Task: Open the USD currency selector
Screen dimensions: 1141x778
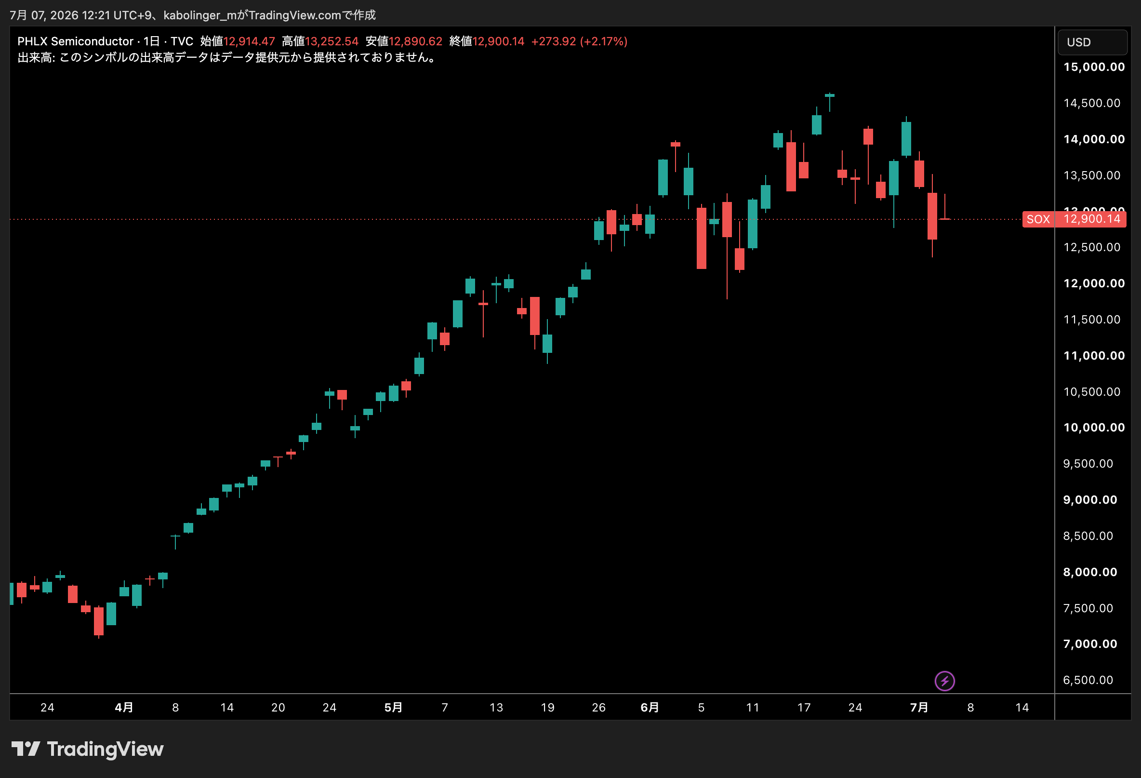Action: coord(1092,42)
